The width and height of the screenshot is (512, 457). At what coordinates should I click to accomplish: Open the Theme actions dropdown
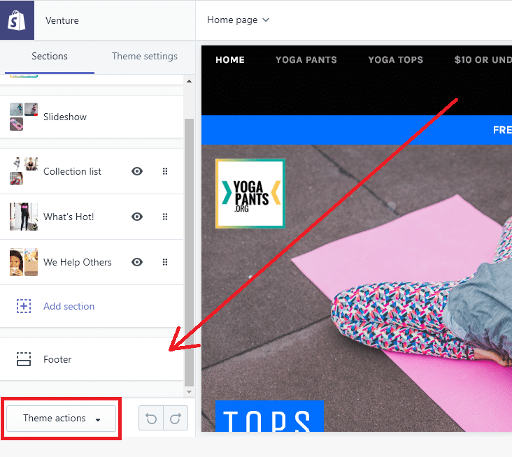pyautogui.click(x=62, y=419)
